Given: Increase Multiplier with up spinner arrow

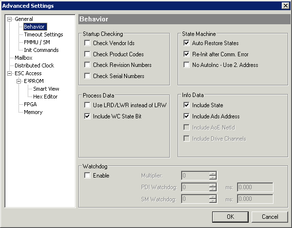Looking at the screenshot, I should click(213, 173).
